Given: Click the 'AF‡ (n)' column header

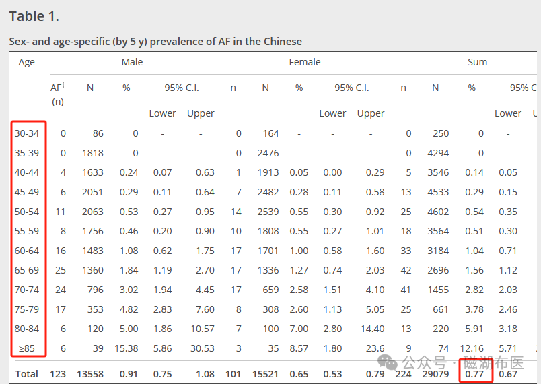Looking at the screenshot, I should (58, 94).
